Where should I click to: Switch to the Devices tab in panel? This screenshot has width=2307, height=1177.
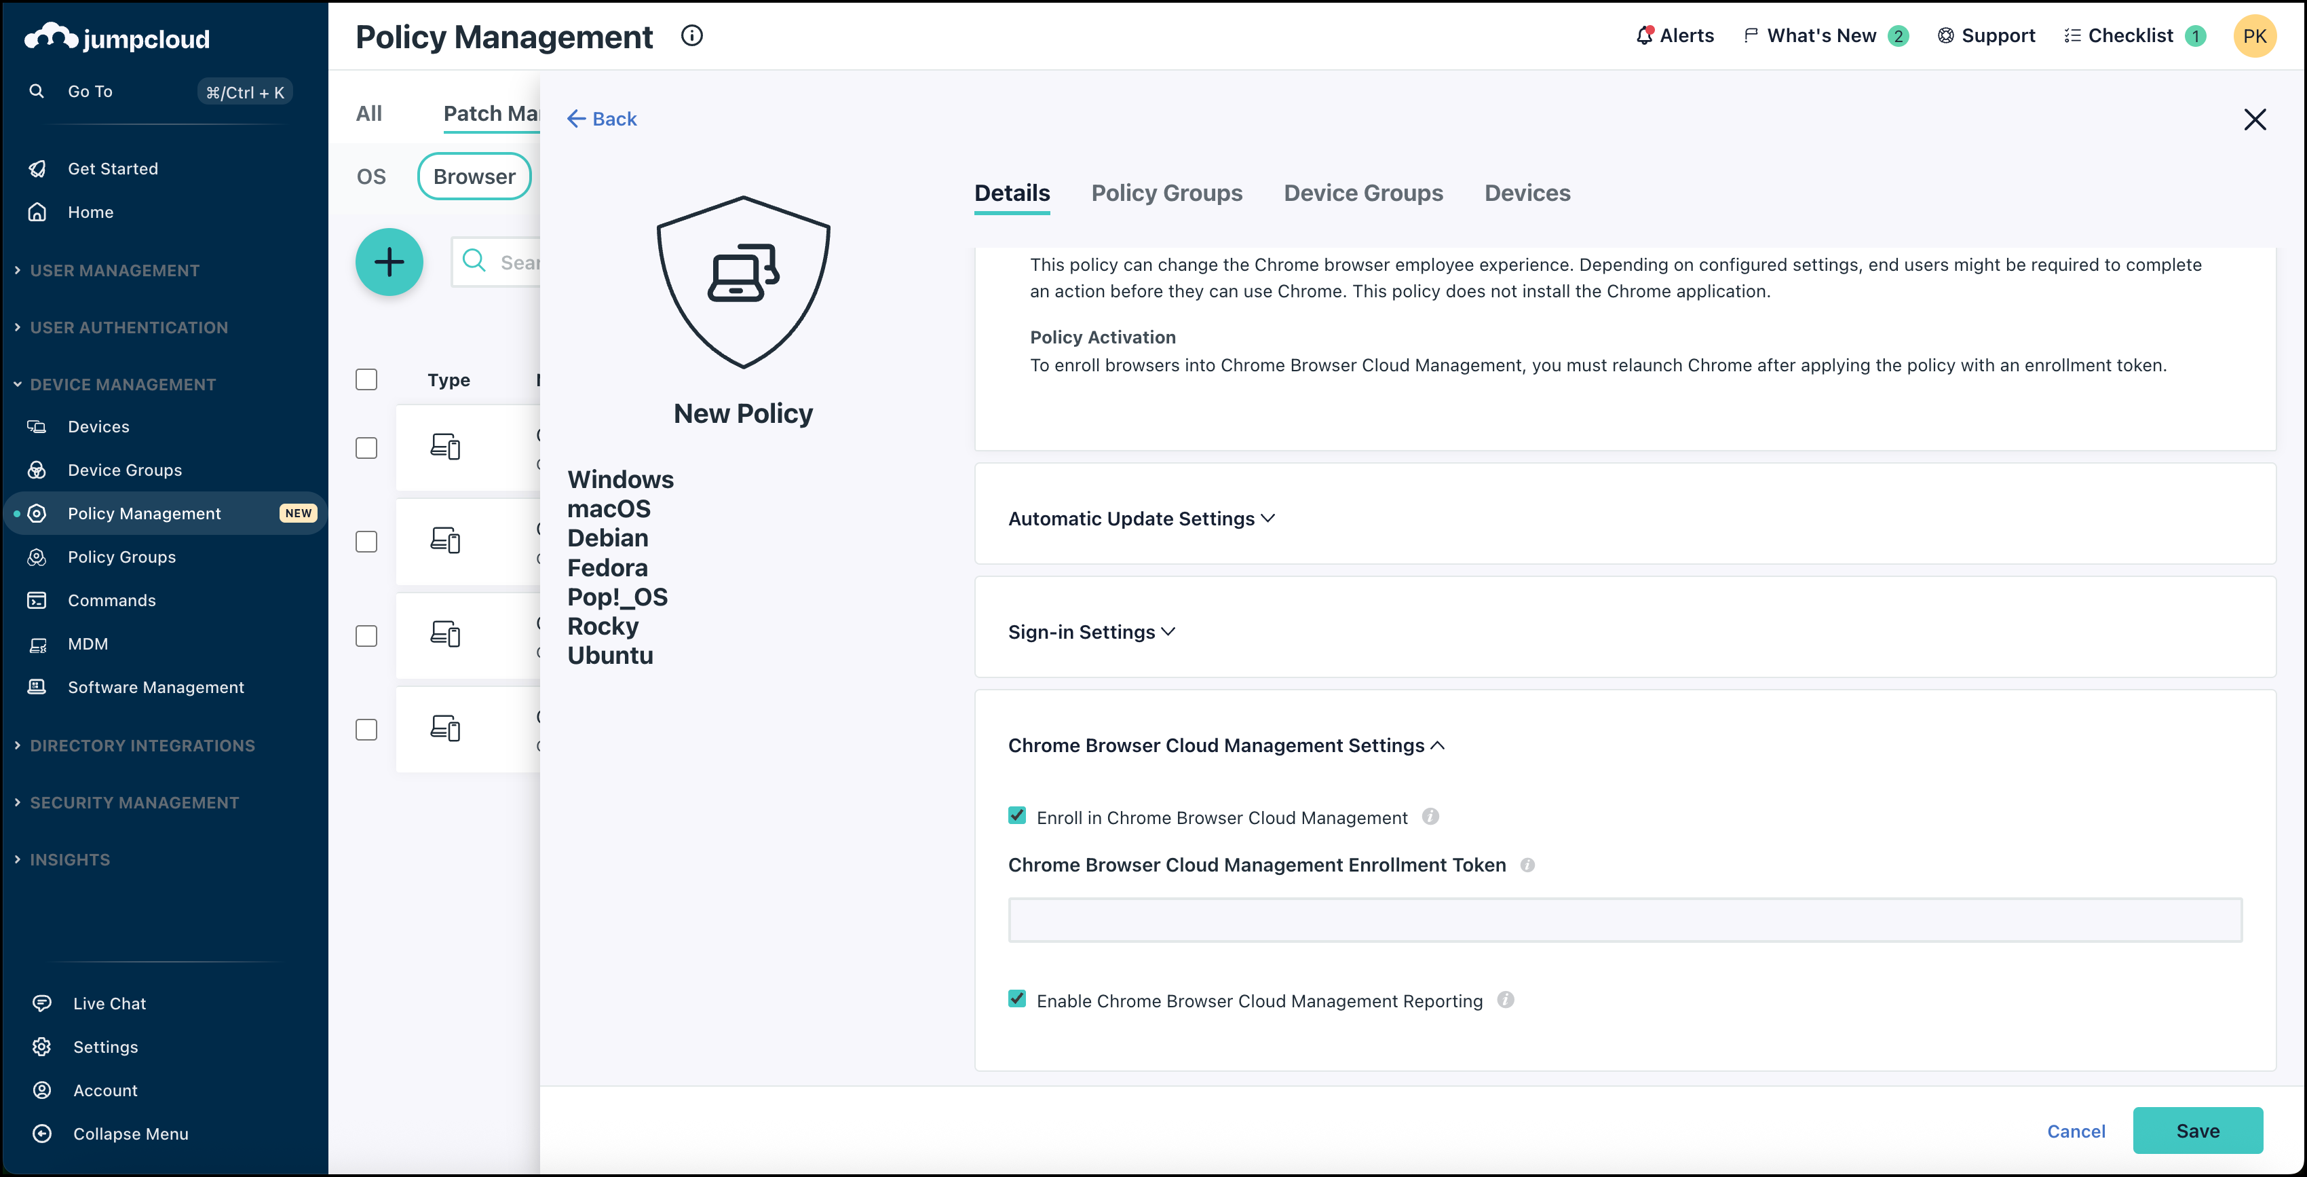1527,193
